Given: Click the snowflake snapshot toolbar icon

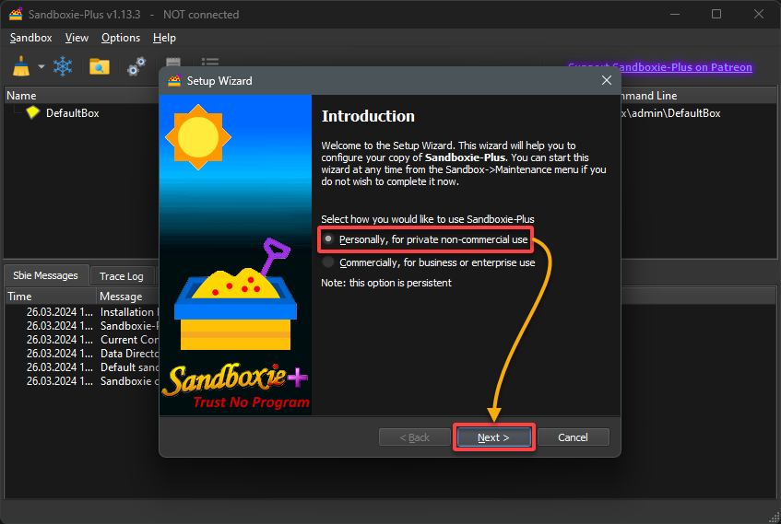Looking at the screenshot, I should coord(63,66).
